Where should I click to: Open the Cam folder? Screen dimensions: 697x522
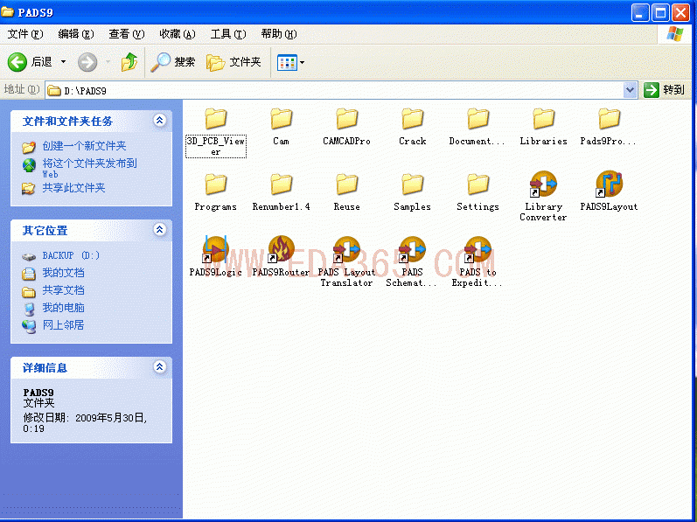[281, 127]
